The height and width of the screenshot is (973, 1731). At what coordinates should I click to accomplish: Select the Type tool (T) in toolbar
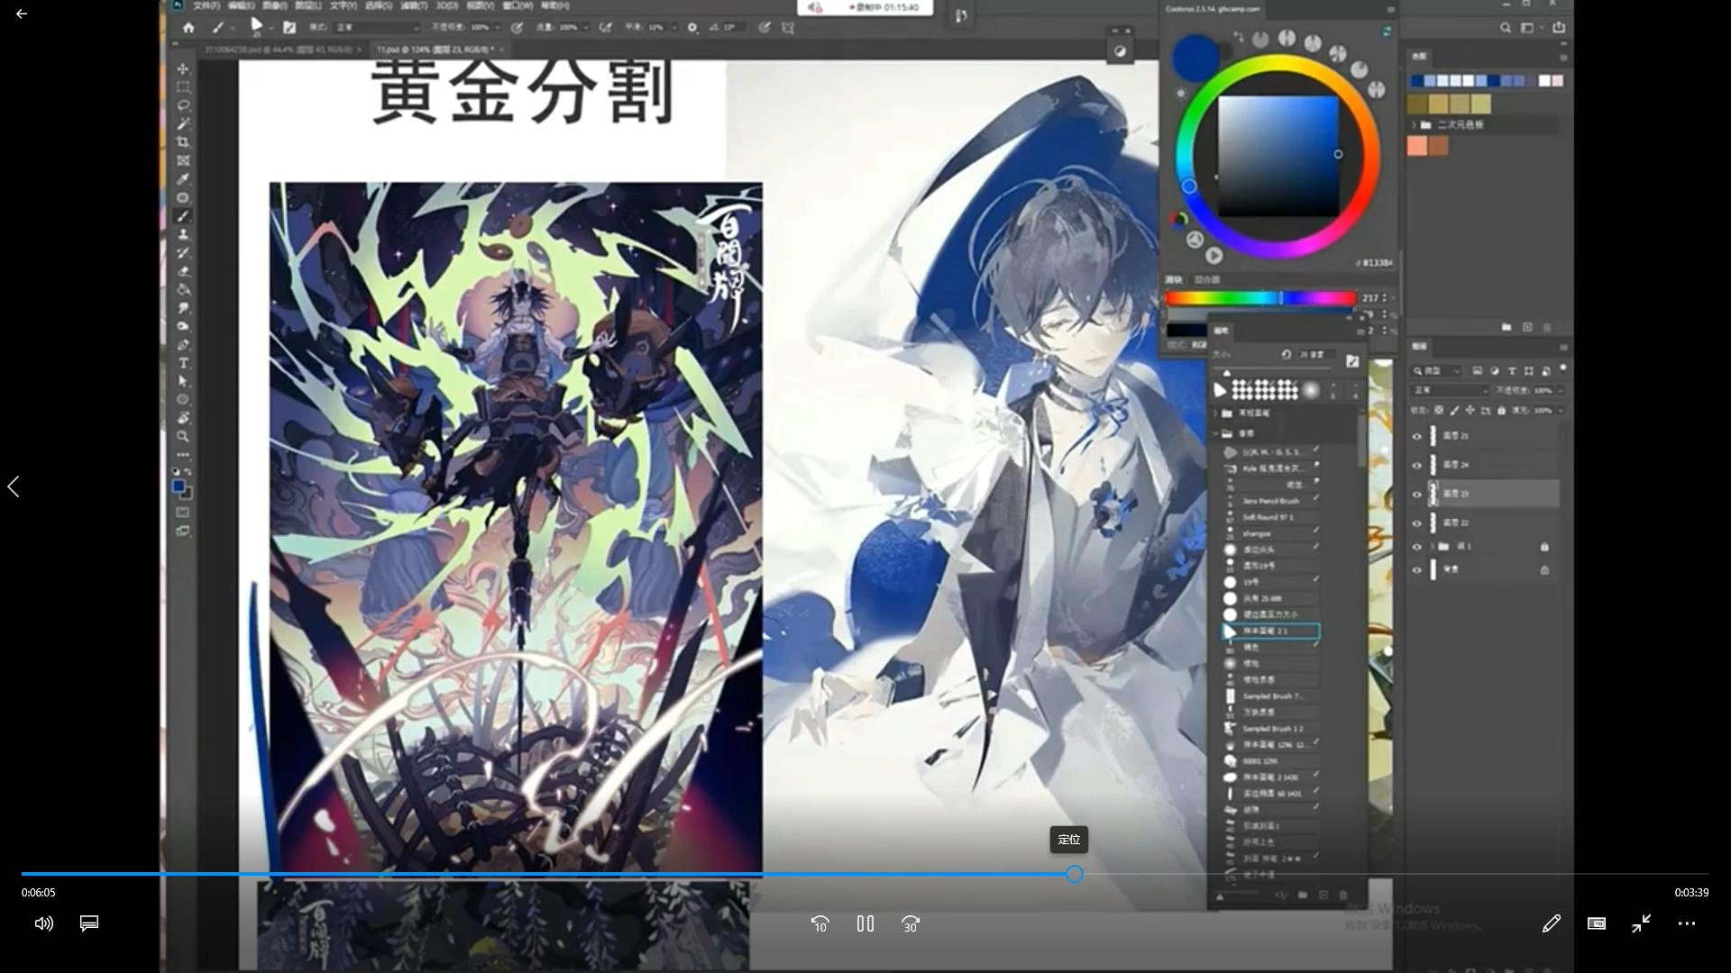click(183, 363)
